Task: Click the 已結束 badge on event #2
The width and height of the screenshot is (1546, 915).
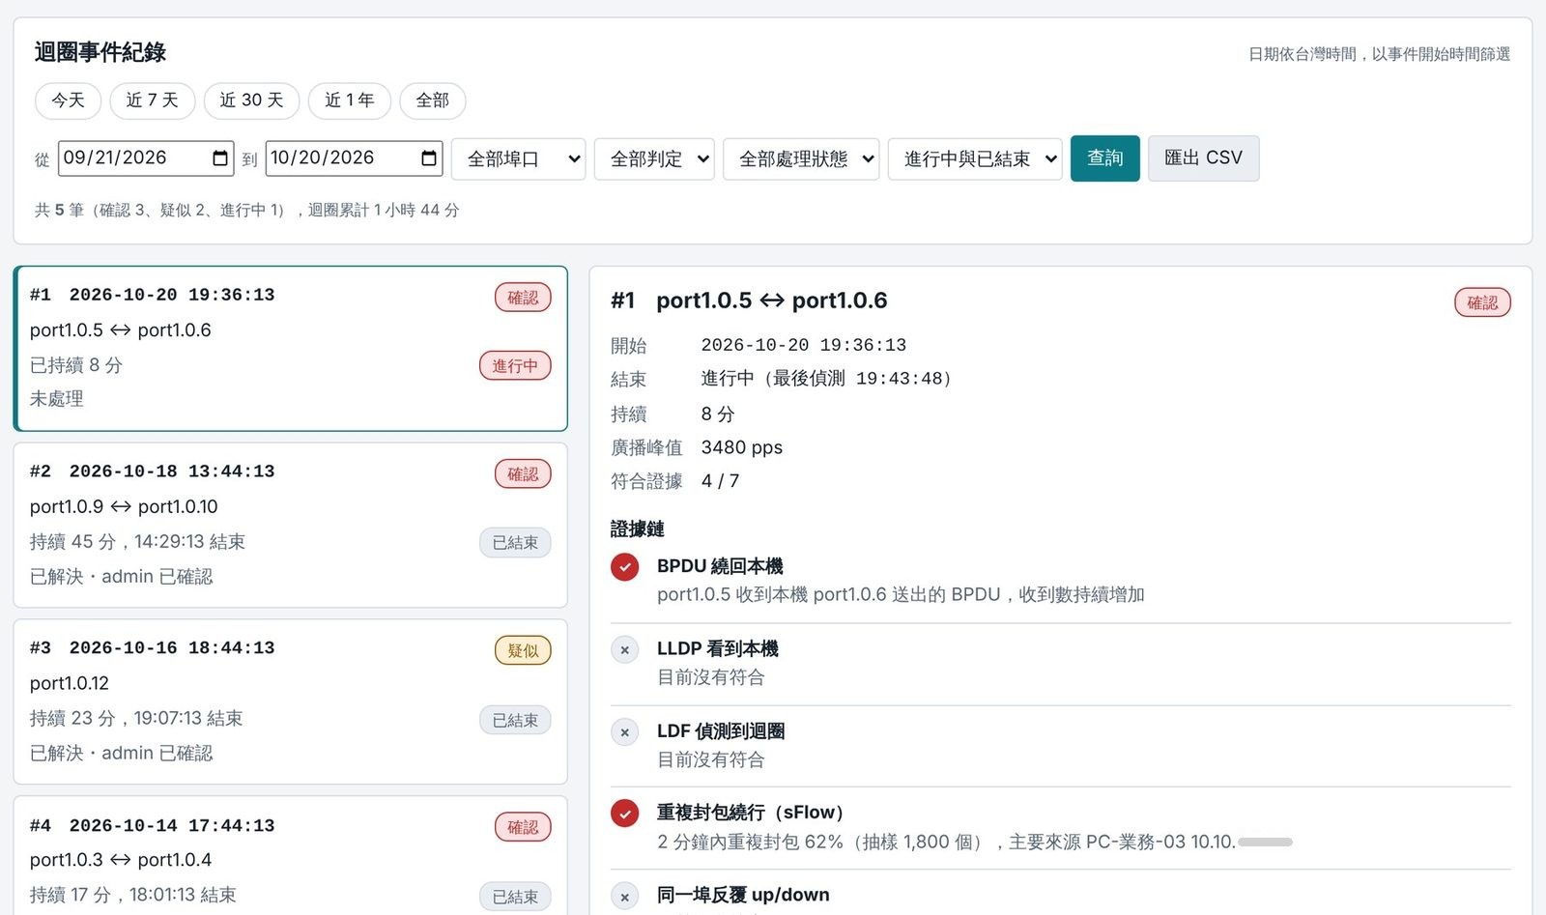Action: tap(515, 543)
